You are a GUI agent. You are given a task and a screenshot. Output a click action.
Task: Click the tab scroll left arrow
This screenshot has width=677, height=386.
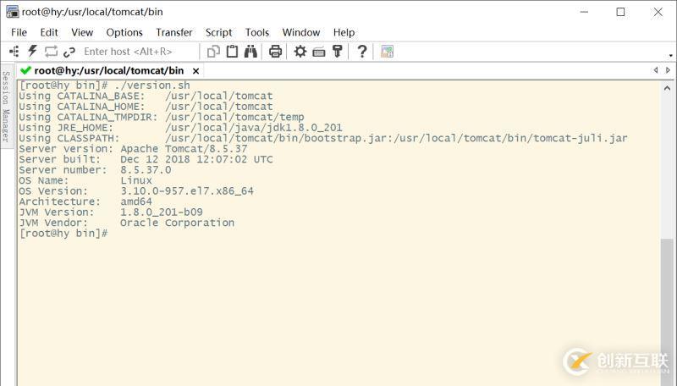656,70
